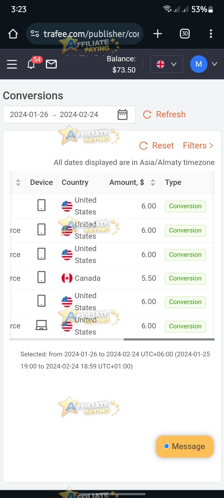Expand account menu chevron beside avatar
This screenshot has height=498, width=224.
click(214, 64)
